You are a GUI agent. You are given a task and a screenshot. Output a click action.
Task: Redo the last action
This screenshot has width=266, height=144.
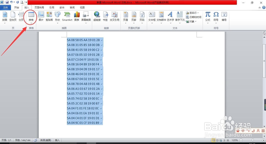click(18, 2)
